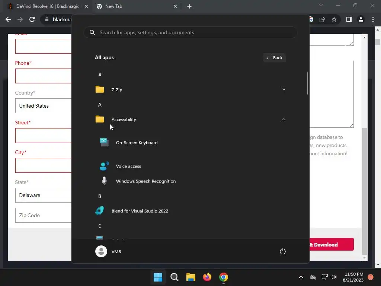Open volume control in system tray
381x286 pixels.
(333, 277)
